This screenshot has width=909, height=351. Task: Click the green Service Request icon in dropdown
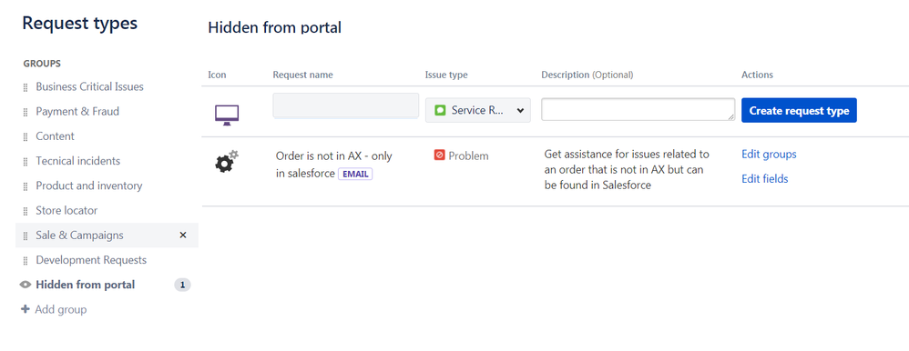pos(440,110)
